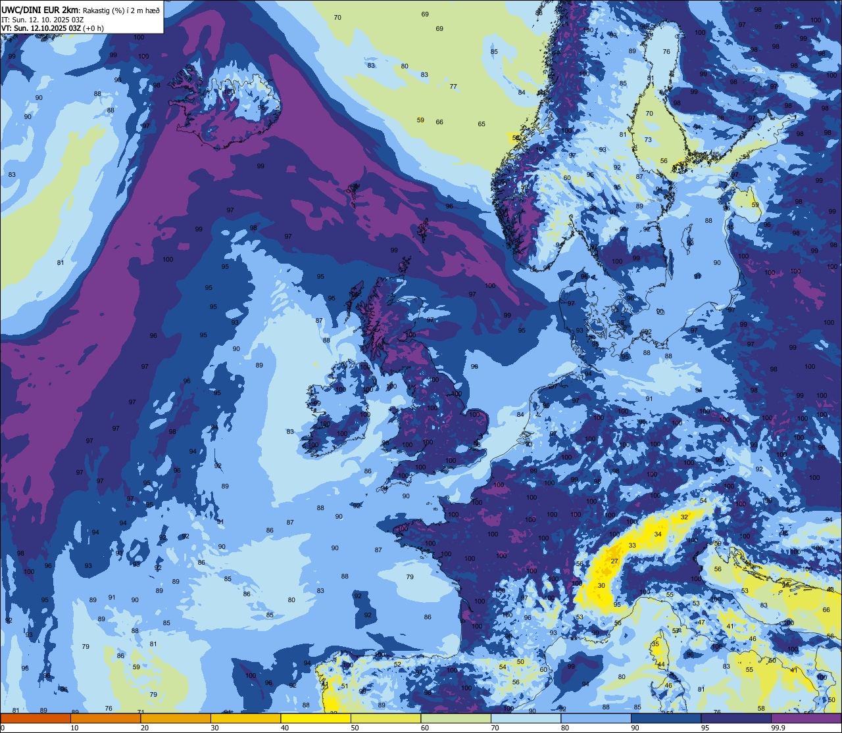This screenshot has width=842, height=733.
Task: Click the humidity value 65 on the map
Action: (x=482, y=124)
